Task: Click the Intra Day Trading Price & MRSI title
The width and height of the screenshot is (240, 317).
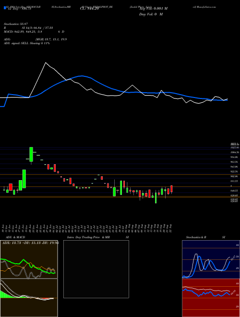Action: tap(98, 237)
